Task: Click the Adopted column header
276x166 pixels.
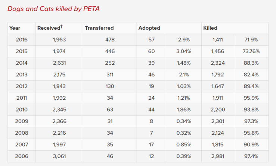Action: pyautogui.click(x=149, y=28)
